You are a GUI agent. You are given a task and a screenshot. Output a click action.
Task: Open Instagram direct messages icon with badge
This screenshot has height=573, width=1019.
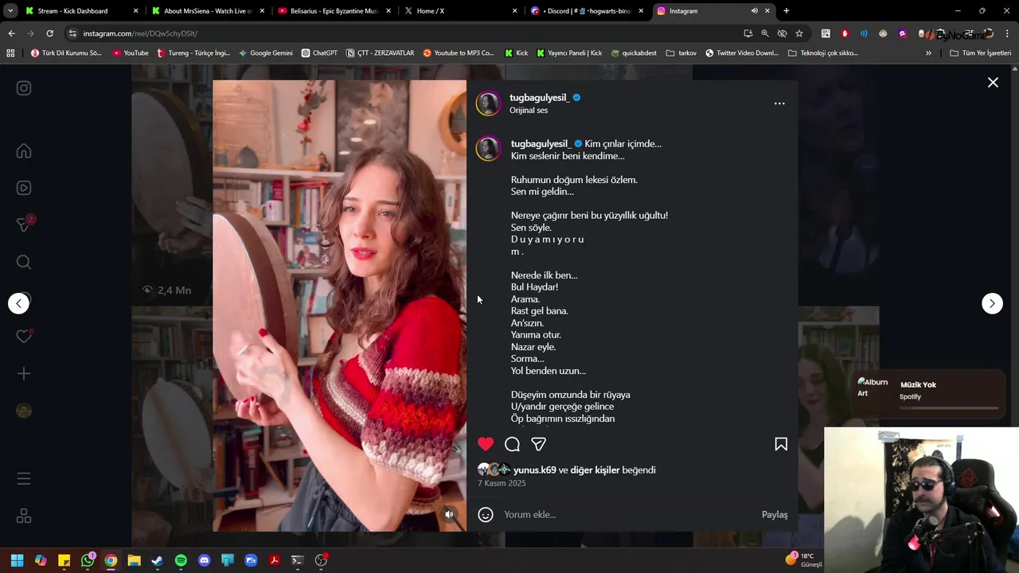point(24,224)
